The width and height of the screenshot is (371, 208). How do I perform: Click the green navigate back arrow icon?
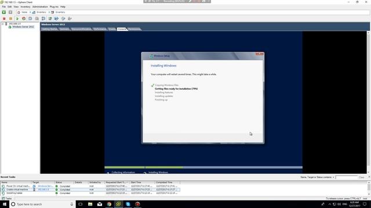click(x=4, y=12)
